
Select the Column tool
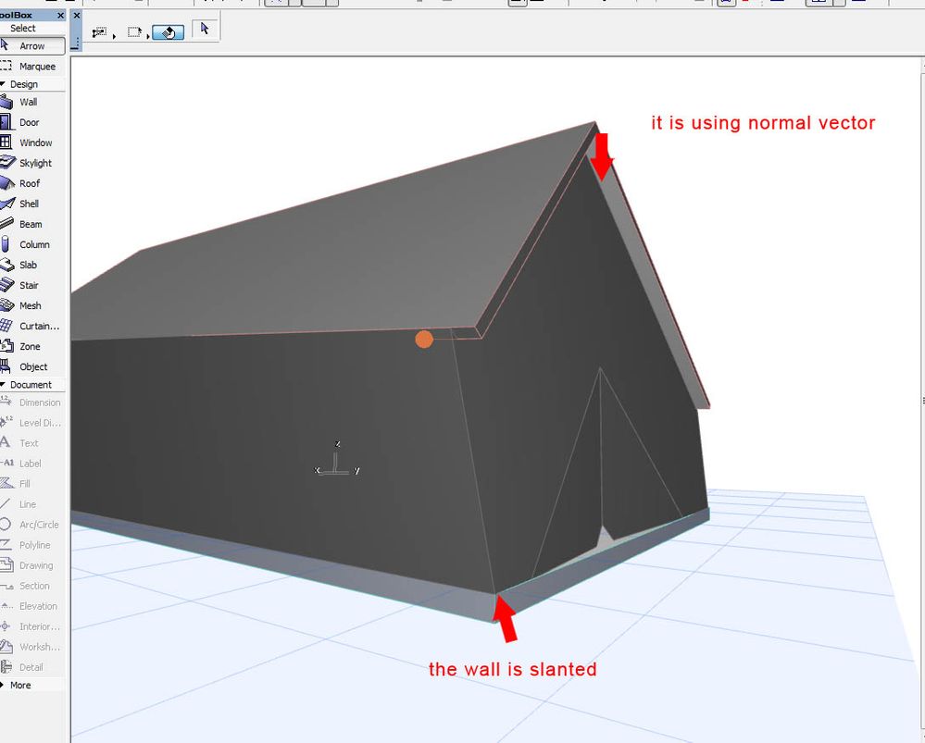pos(31,244)
